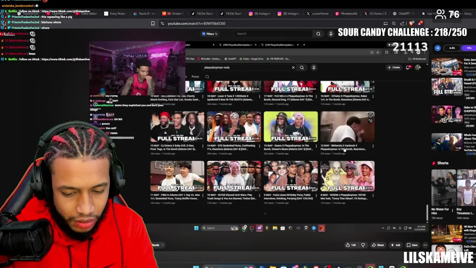This screenshot has height=268, width=476.
Task: Open the 9 MAY FaZe/Jason Birthday Party thumbnail
Action: pos(291,176)
